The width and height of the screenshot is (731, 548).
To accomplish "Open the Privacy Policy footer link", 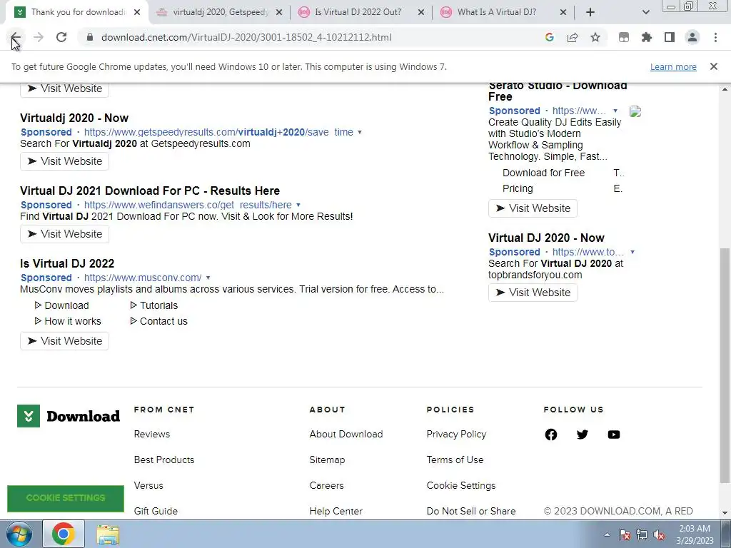I will (456, 435).
